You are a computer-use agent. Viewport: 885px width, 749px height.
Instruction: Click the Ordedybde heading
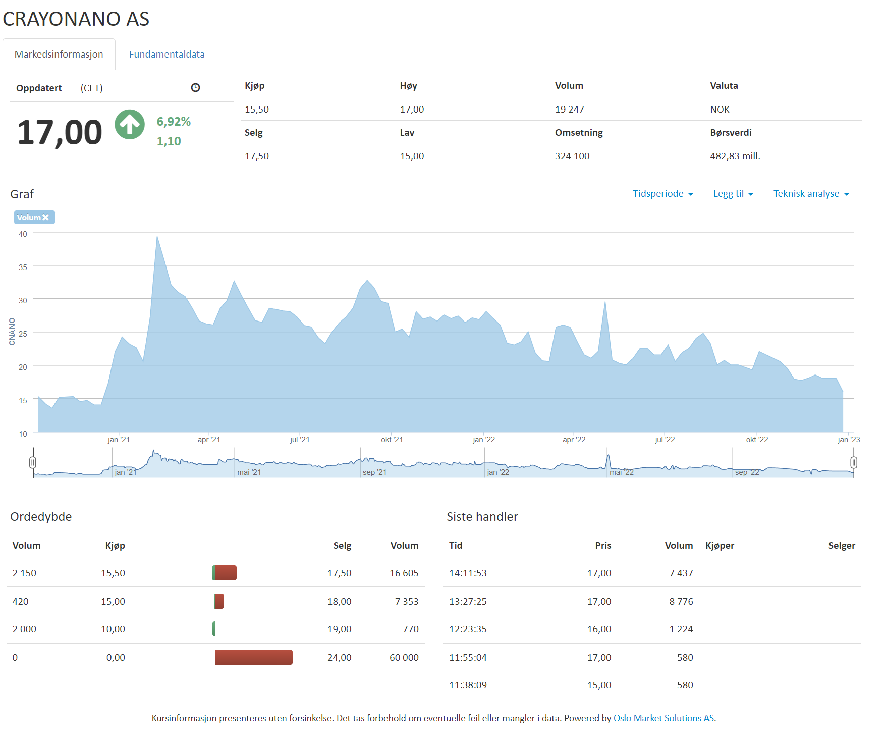(41, 517)
